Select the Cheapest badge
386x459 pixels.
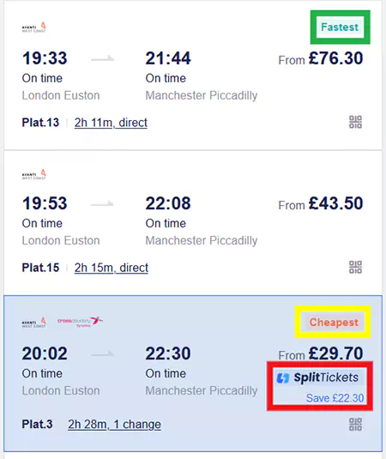coord(334,323)
